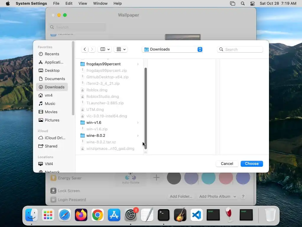Expand the frogdays99percent folder chevron
The width and height of the screenshot is (302, 227).
click(138, 64)
